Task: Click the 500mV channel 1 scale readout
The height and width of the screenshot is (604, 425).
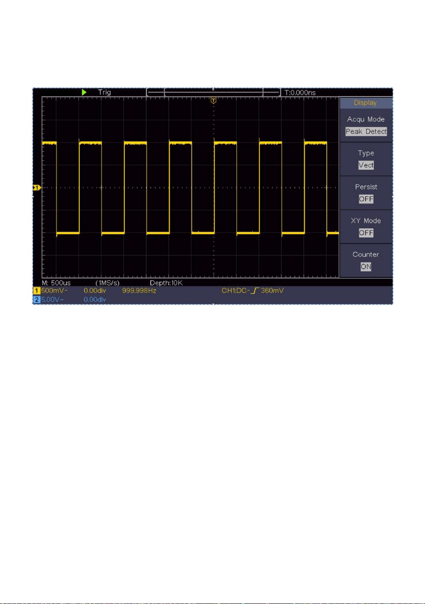Action: (54, 291)
